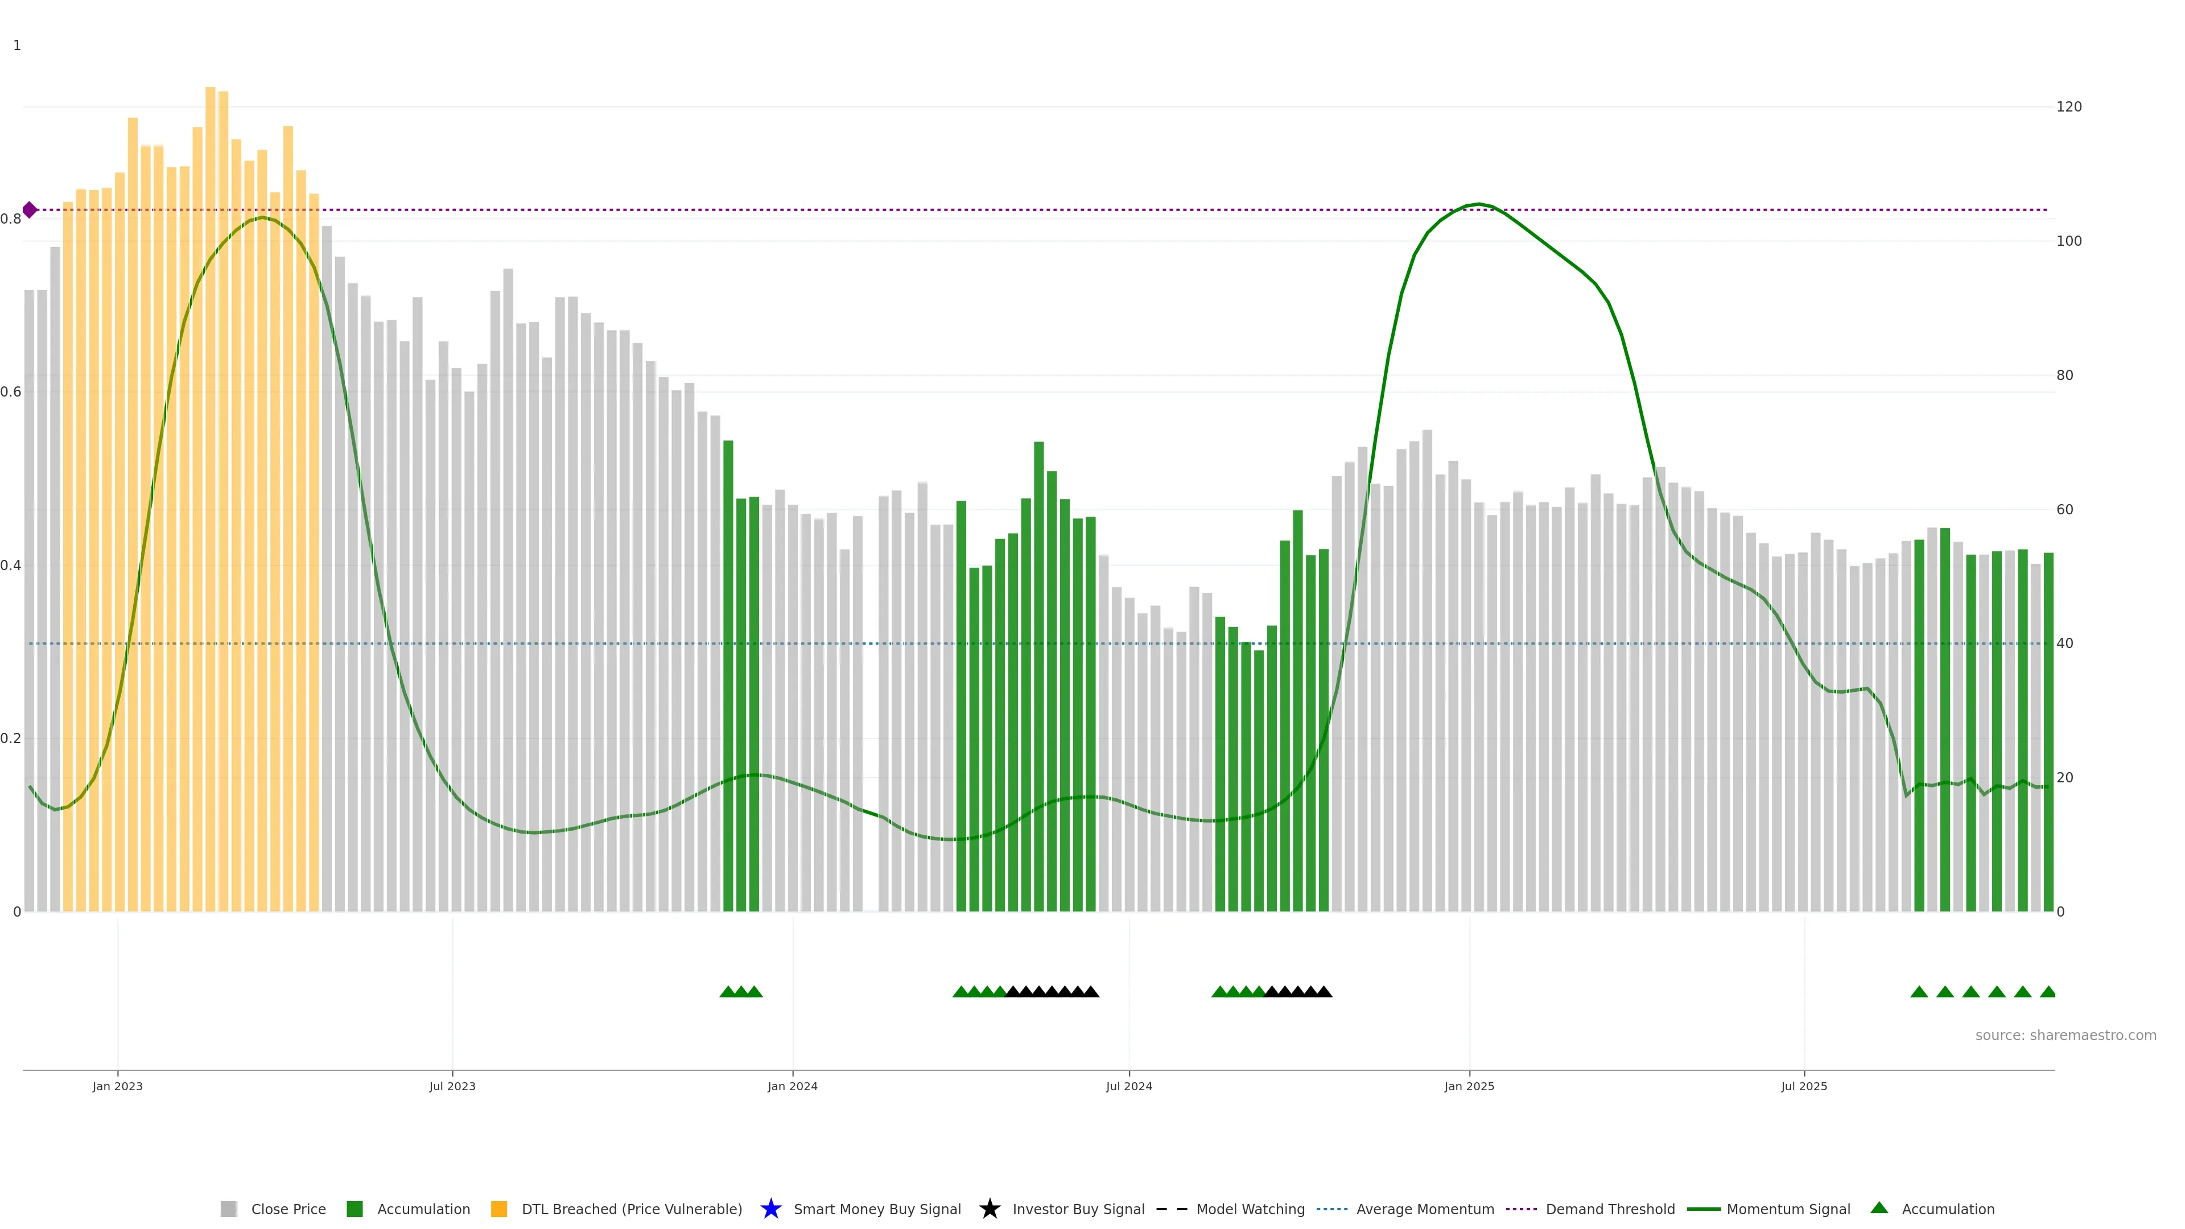Toggle the Close Price legend label

coord(288,1209)
